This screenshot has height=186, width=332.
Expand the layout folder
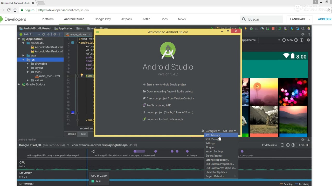28,68
